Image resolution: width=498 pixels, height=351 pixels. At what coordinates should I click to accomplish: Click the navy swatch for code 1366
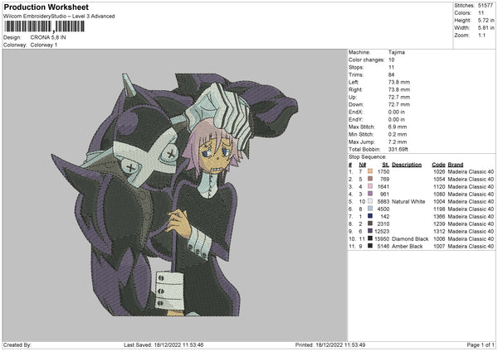pyautogui.click(x=370, y=216)
